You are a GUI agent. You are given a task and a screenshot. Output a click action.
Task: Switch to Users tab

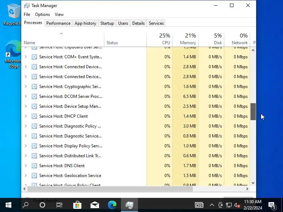point(123,23)
